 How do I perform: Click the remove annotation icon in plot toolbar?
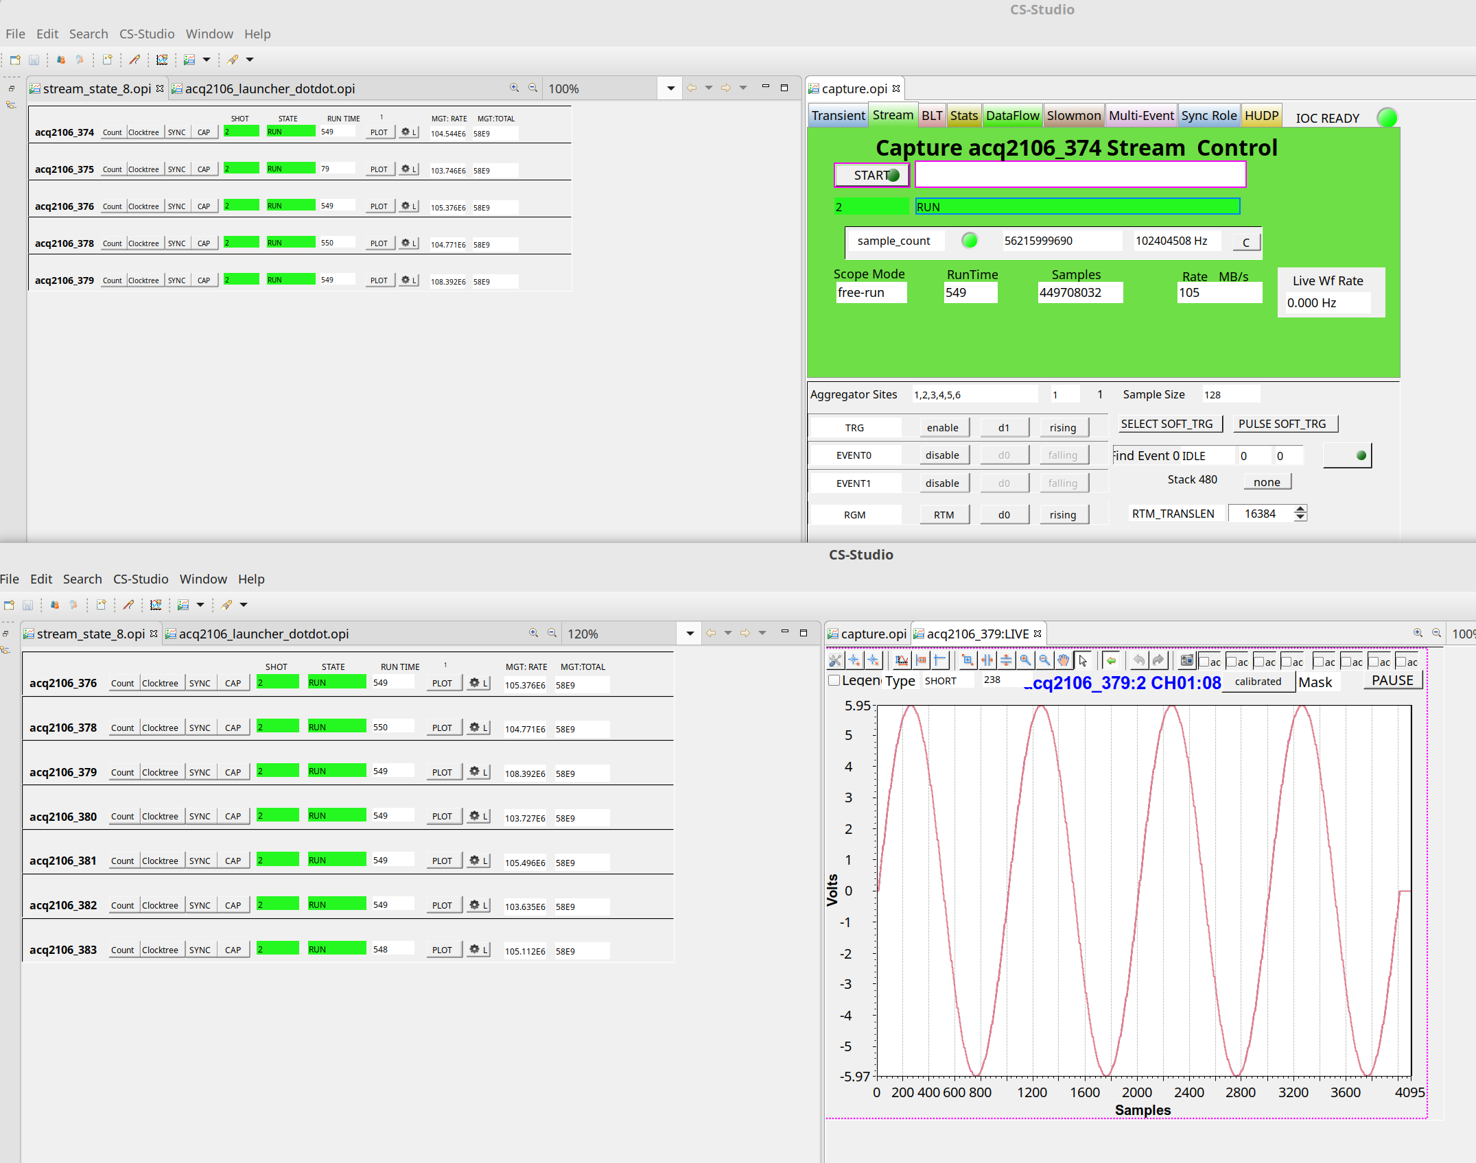(874, 660)
